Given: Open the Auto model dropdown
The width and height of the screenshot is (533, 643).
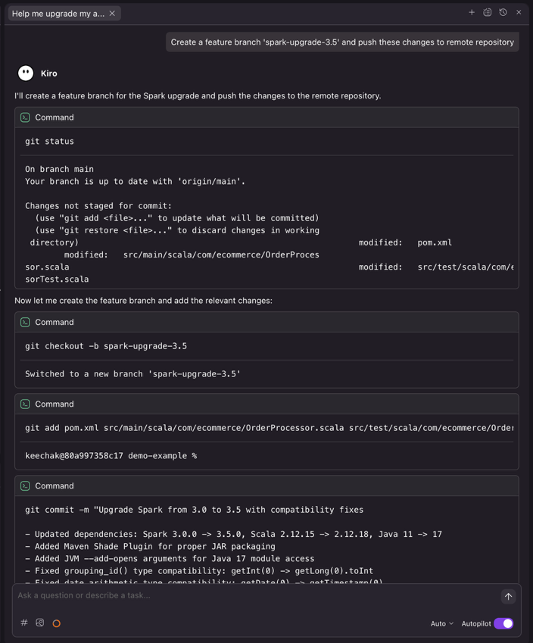Looking at the screenshot, I should point(441,623).
